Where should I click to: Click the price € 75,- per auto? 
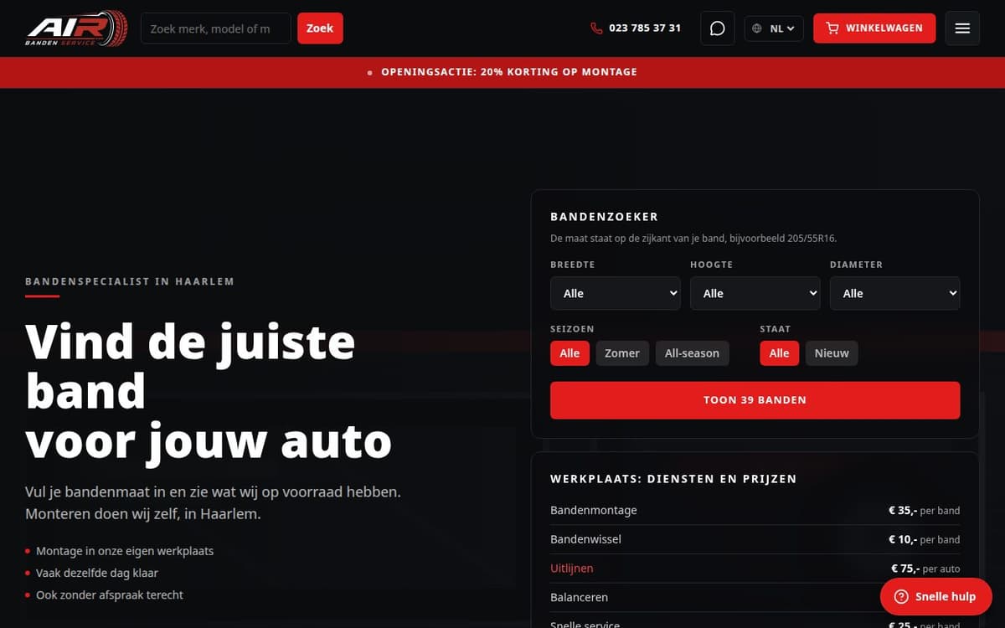point(925,568)
